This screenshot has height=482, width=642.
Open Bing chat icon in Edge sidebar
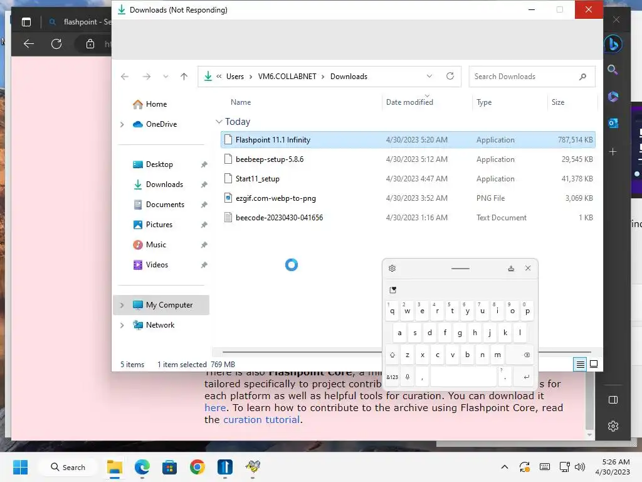click(x=613, y=44)
